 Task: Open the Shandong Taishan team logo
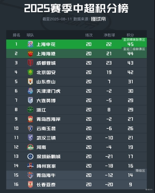[30, 82]
